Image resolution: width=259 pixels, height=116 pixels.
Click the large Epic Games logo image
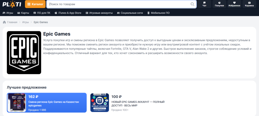24,53
